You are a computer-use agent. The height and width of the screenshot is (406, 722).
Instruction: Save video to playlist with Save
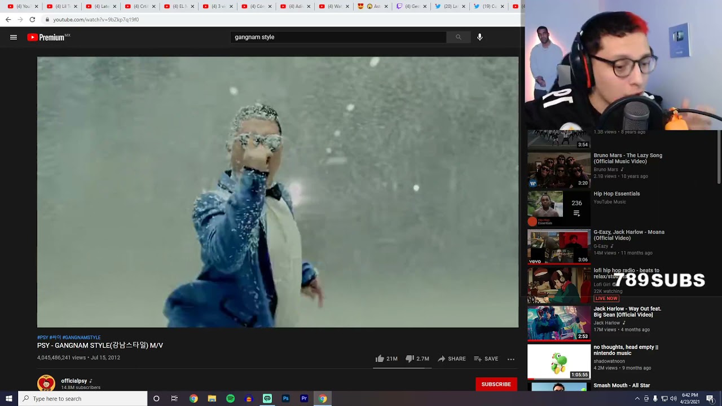point(486,359)
